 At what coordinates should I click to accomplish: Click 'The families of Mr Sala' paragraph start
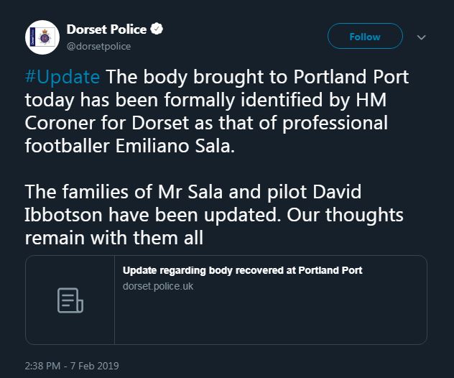(124, 192)
